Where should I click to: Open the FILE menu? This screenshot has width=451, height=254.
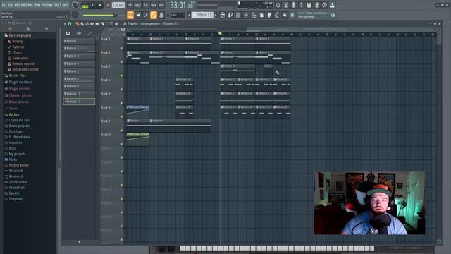click(x=5, y=5)
